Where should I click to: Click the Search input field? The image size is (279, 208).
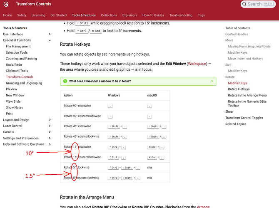pyautogui.click(x=254, y=4)
